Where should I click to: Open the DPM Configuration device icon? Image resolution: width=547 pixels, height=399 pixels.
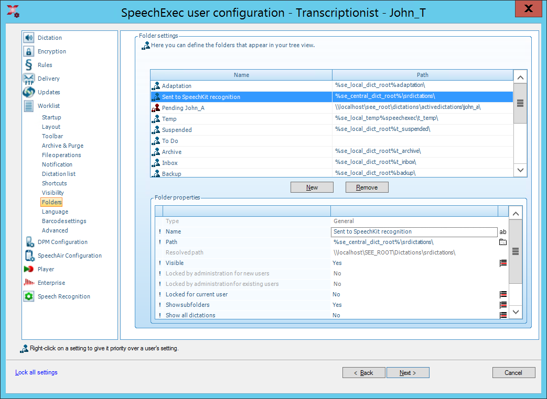(x=29, y=241)
